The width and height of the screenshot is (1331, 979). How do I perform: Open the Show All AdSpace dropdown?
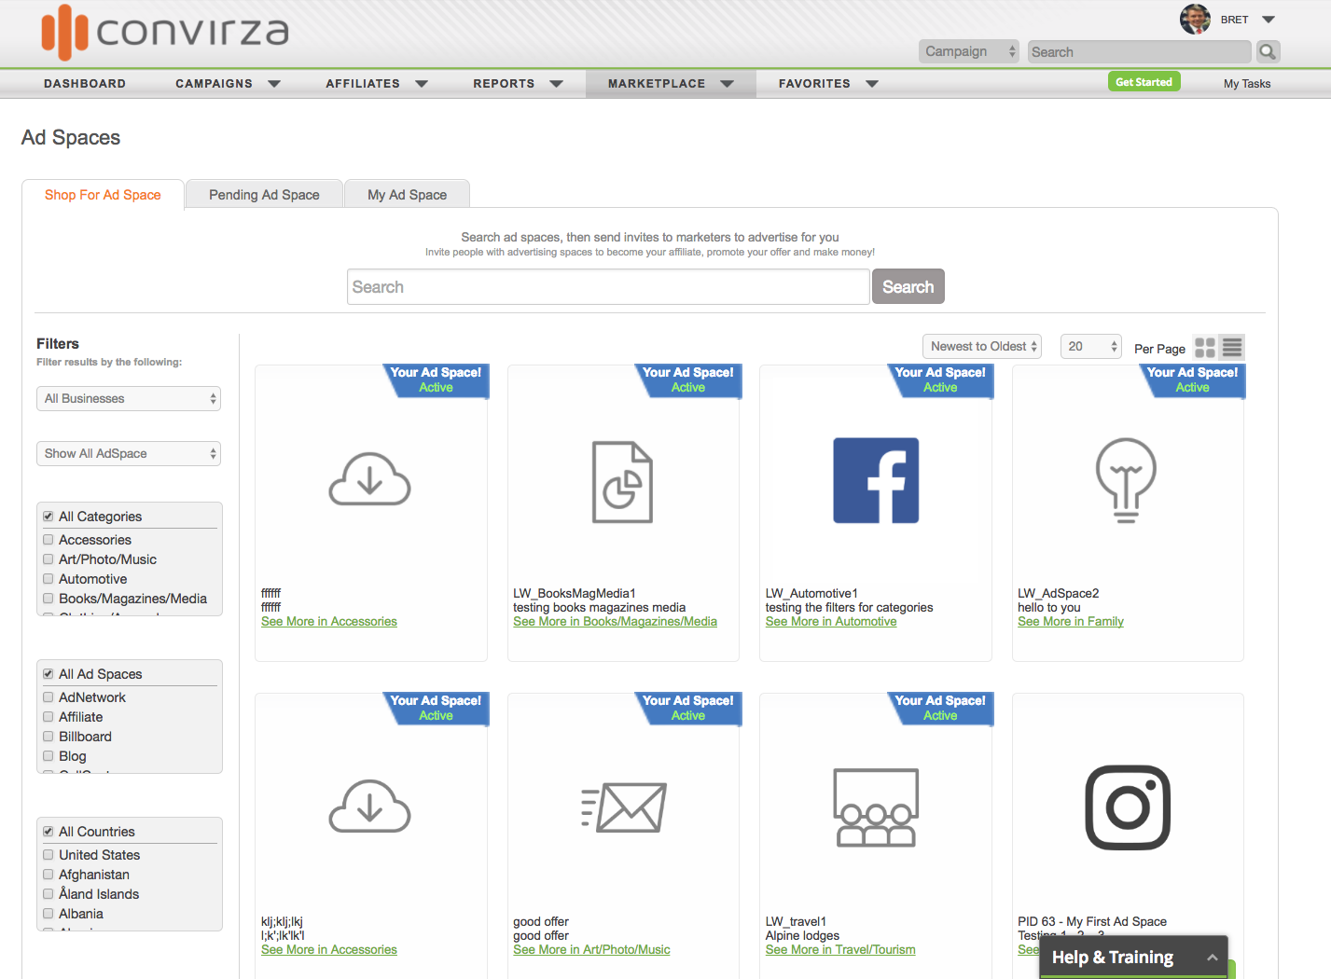[129, 453]
